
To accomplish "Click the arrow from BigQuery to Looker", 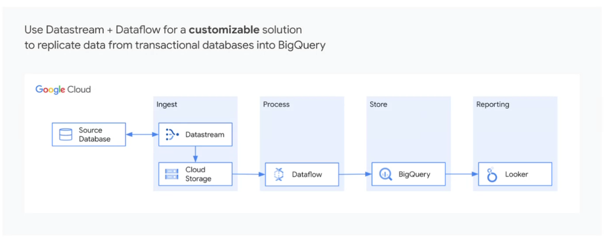I will tap(462, 174).
